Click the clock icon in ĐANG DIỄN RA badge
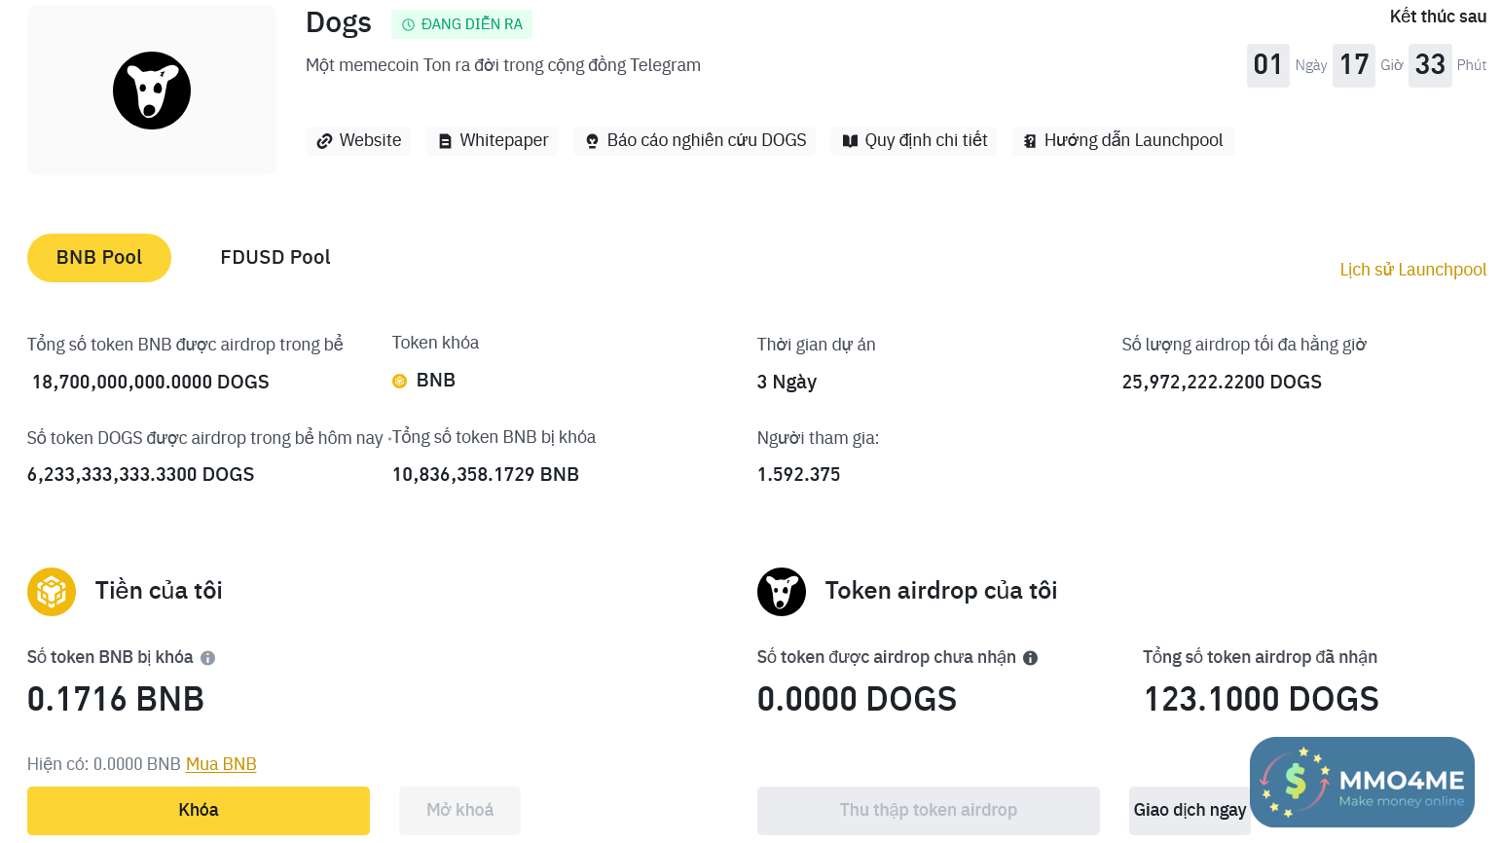This screenshot has height=843, width=1501. (408, 24)
